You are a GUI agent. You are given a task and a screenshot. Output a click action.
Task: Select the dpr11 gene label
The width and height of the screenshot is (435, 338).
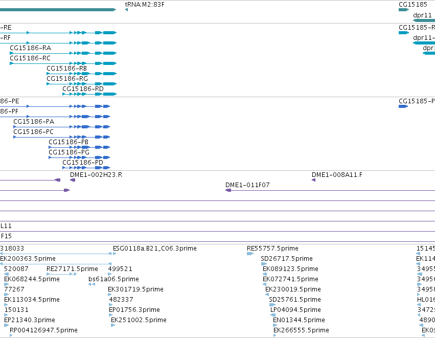[422, 15]
